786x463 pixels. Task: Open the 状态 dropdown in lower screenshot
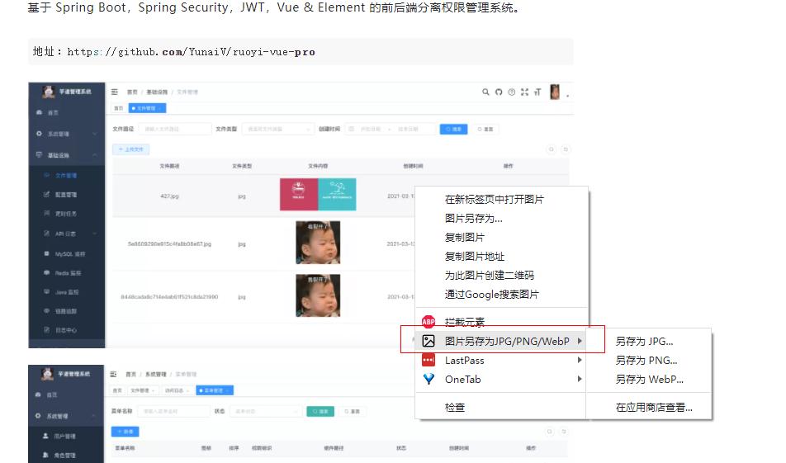click(266, 411)
